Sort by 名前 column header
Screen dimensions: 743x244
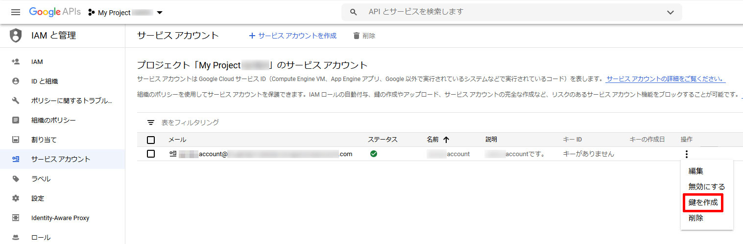432,140
